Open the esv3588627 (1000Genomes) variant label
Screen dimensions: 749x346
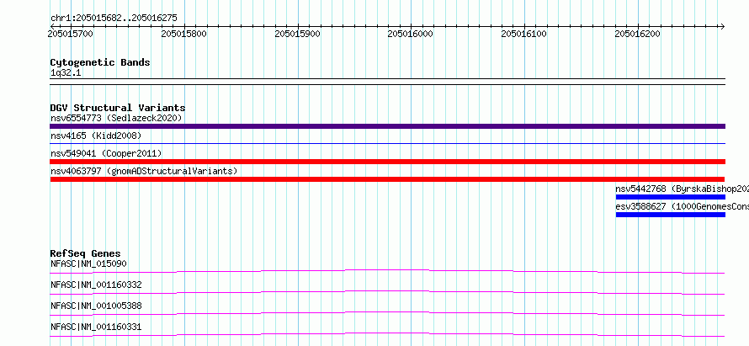tap(683, 206)
